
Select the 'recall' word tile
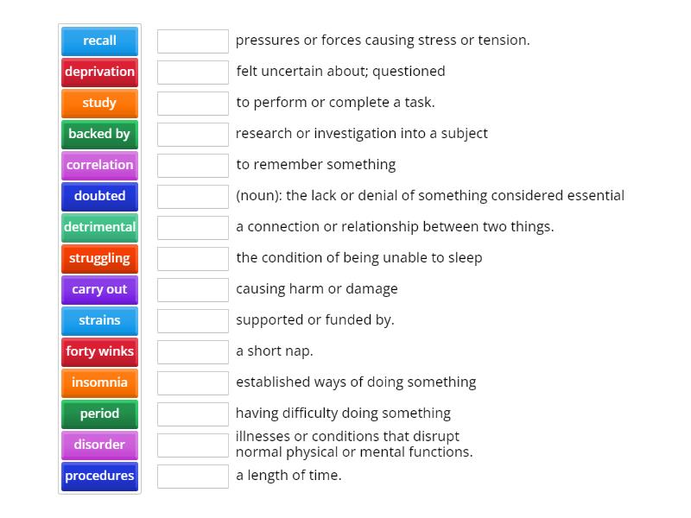[x=99, y=41]
